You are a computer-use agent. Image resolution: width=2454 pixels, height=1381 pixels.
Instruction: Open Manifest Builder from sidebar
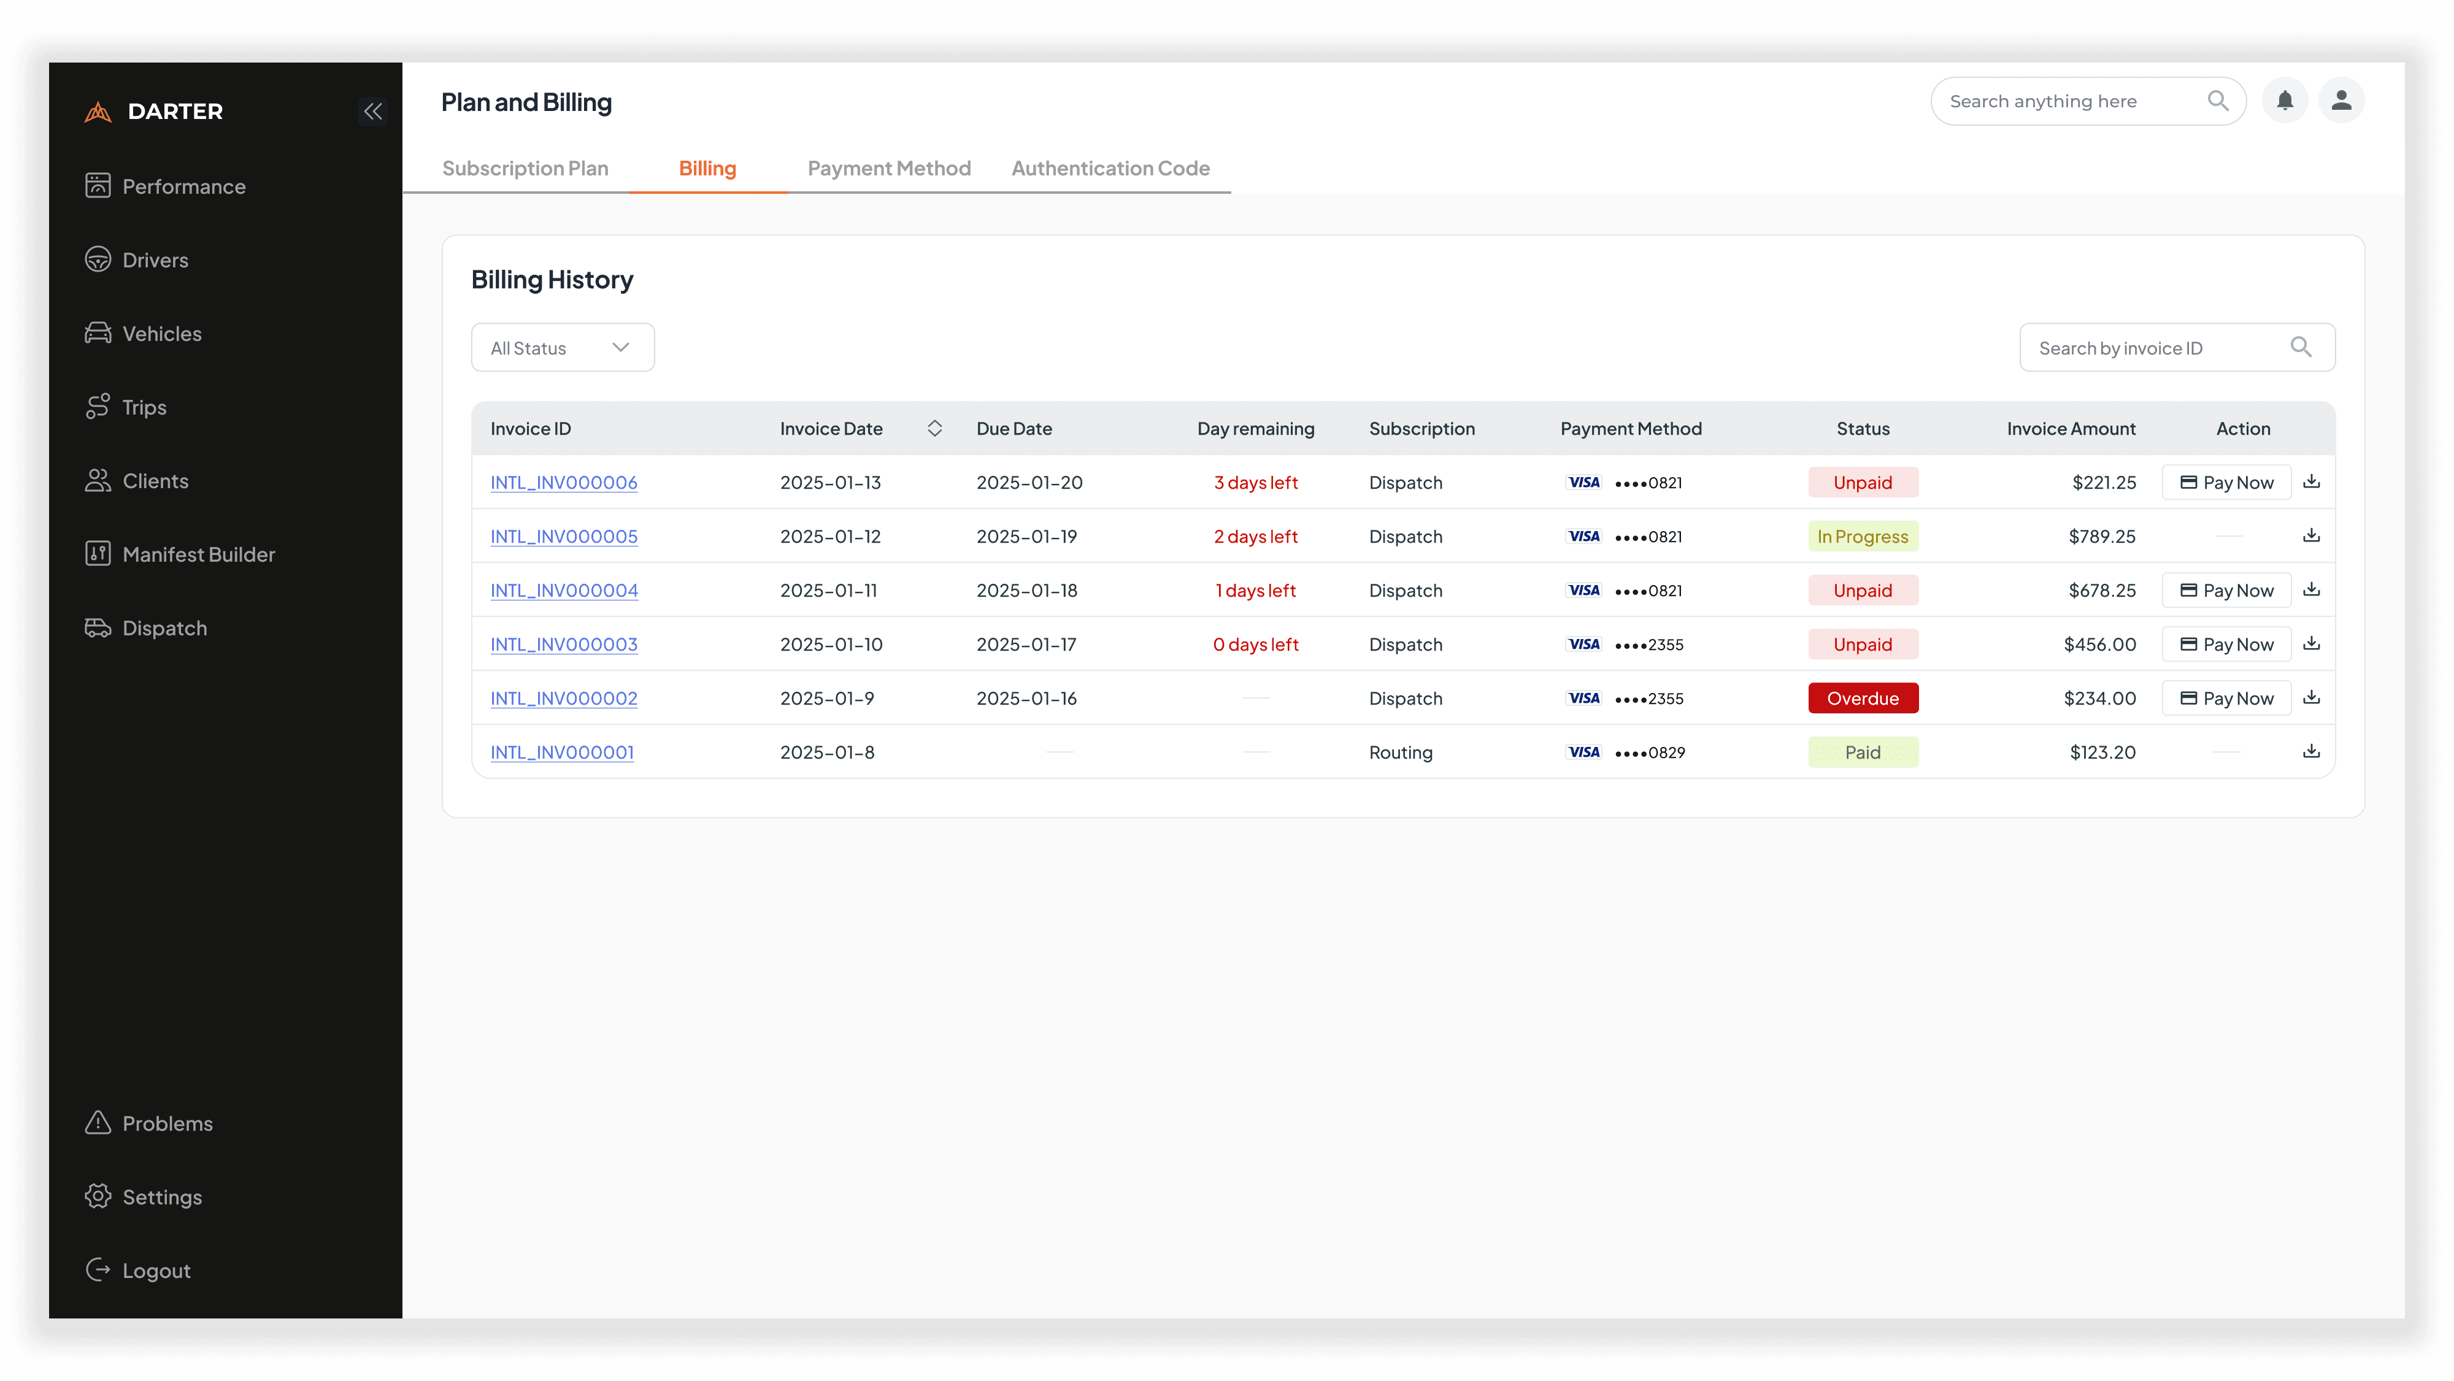(198, 554)
